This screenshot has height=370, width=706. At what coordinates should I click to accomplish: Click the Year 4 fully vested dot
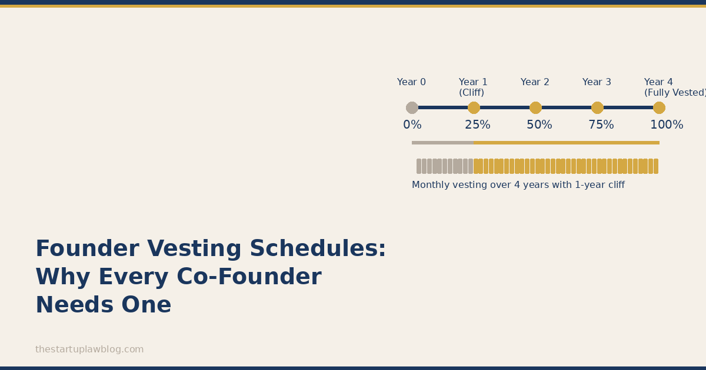coord(659,107)
